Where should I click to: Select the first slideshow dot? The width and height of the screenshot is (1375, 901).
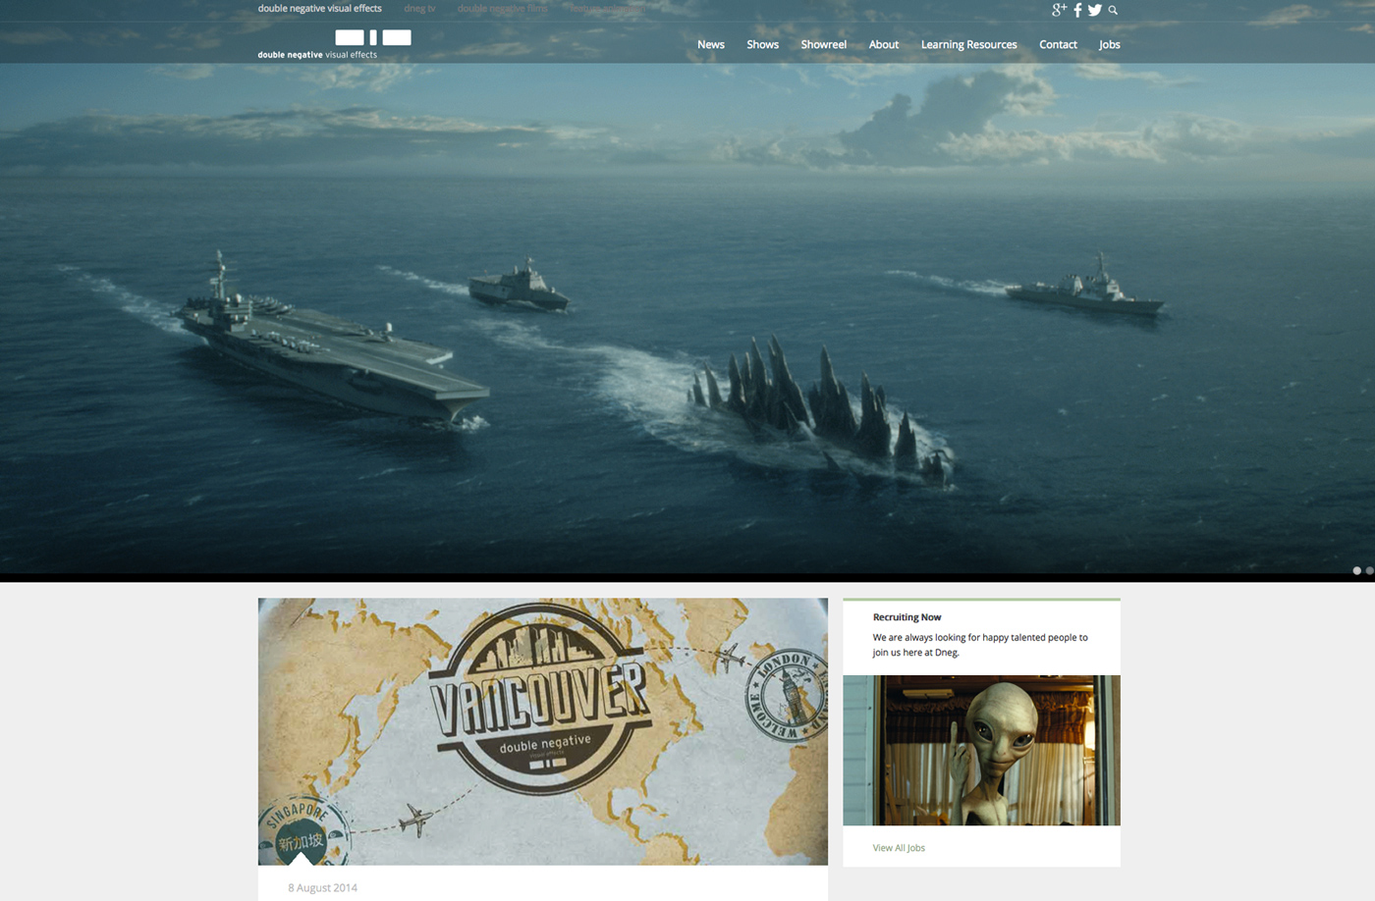click(x=1357, y=570)
